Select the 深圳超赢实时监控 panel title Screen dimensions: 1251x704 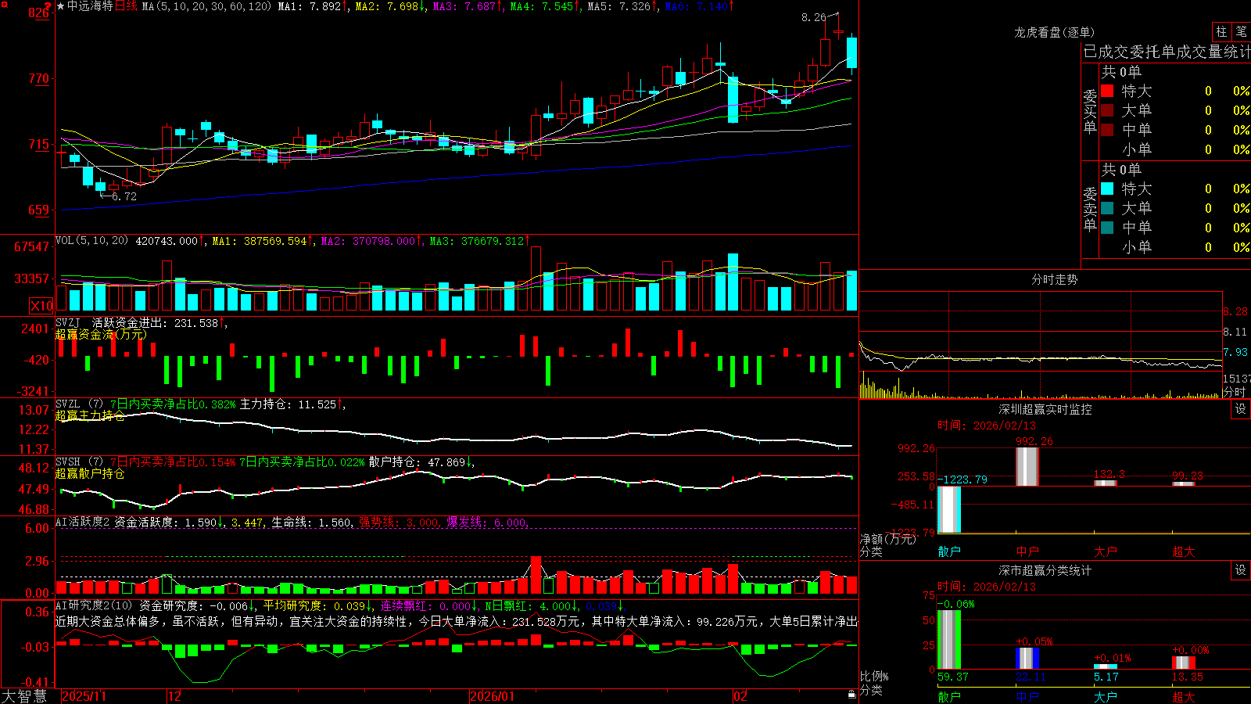(x=1045, y=409)
